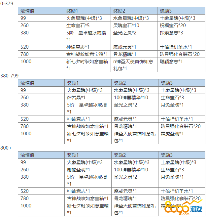This screenshot has width=206, height=217.
Task: Select the 0-379 section heading
Action: 6,3
